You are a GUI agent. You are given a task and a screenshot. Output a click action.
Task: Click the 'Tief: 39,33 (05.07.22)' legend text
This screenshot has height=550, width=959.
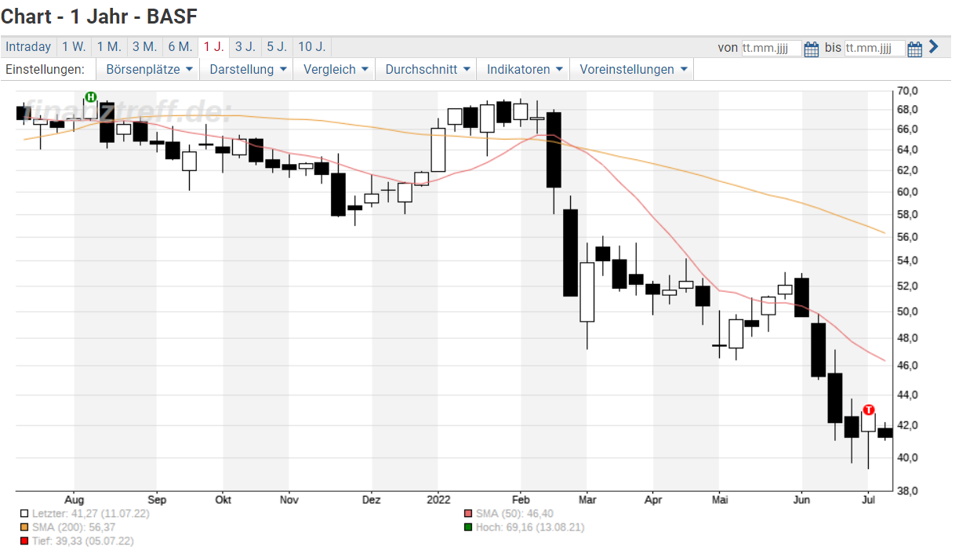(83, 542)
